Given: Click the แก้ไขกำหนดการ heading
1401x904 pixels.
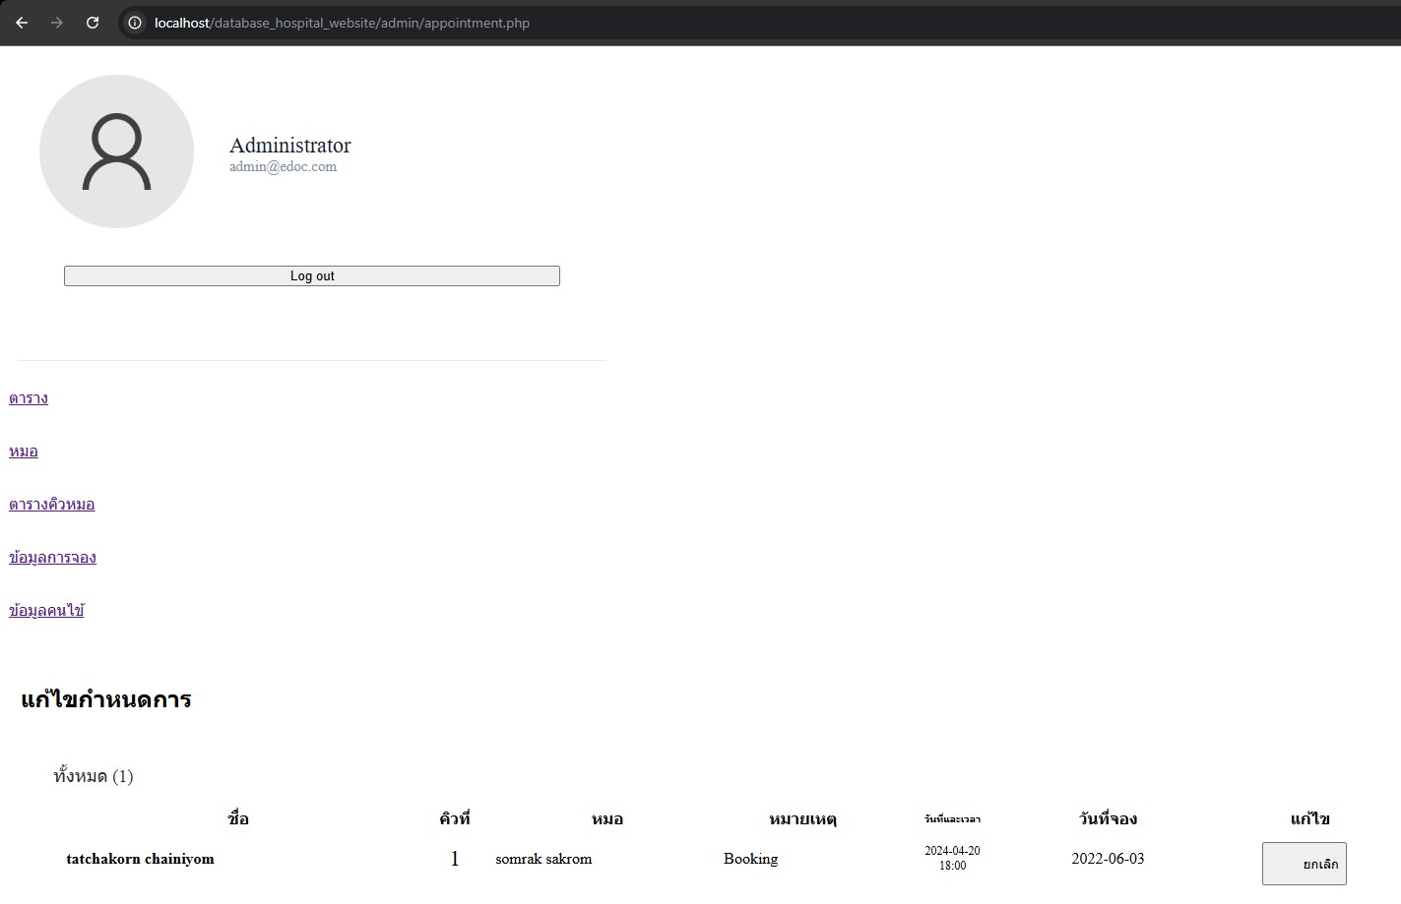Looking at the screenshot, I should (106, 700).
